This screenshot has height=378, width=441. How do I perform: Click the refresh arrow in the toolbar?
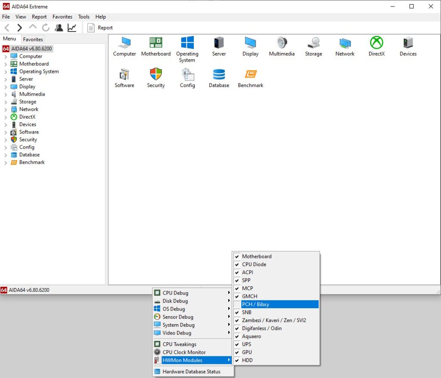coord(46,28)
